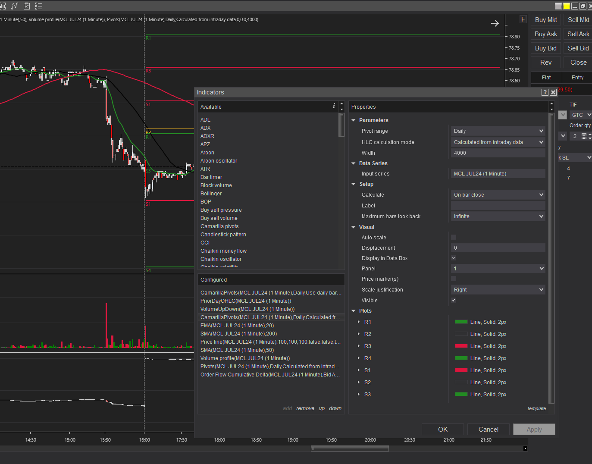This screenshot has width=592, height=464.
Task: Open the drawing tools icon in chart toolbar
Action: [x=15, y=6]
